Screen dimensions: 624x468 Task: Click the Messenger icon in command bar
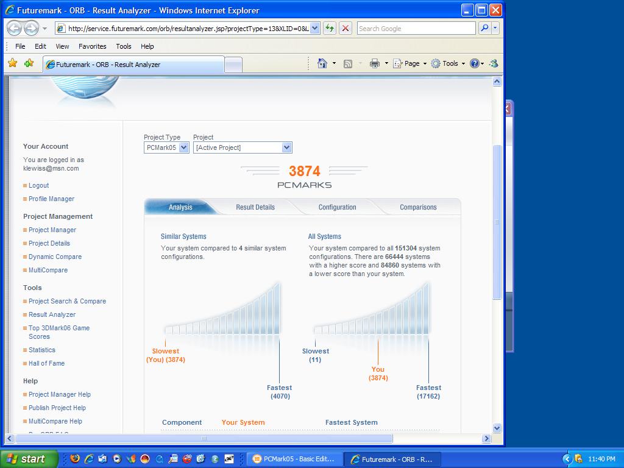point(494,63)
